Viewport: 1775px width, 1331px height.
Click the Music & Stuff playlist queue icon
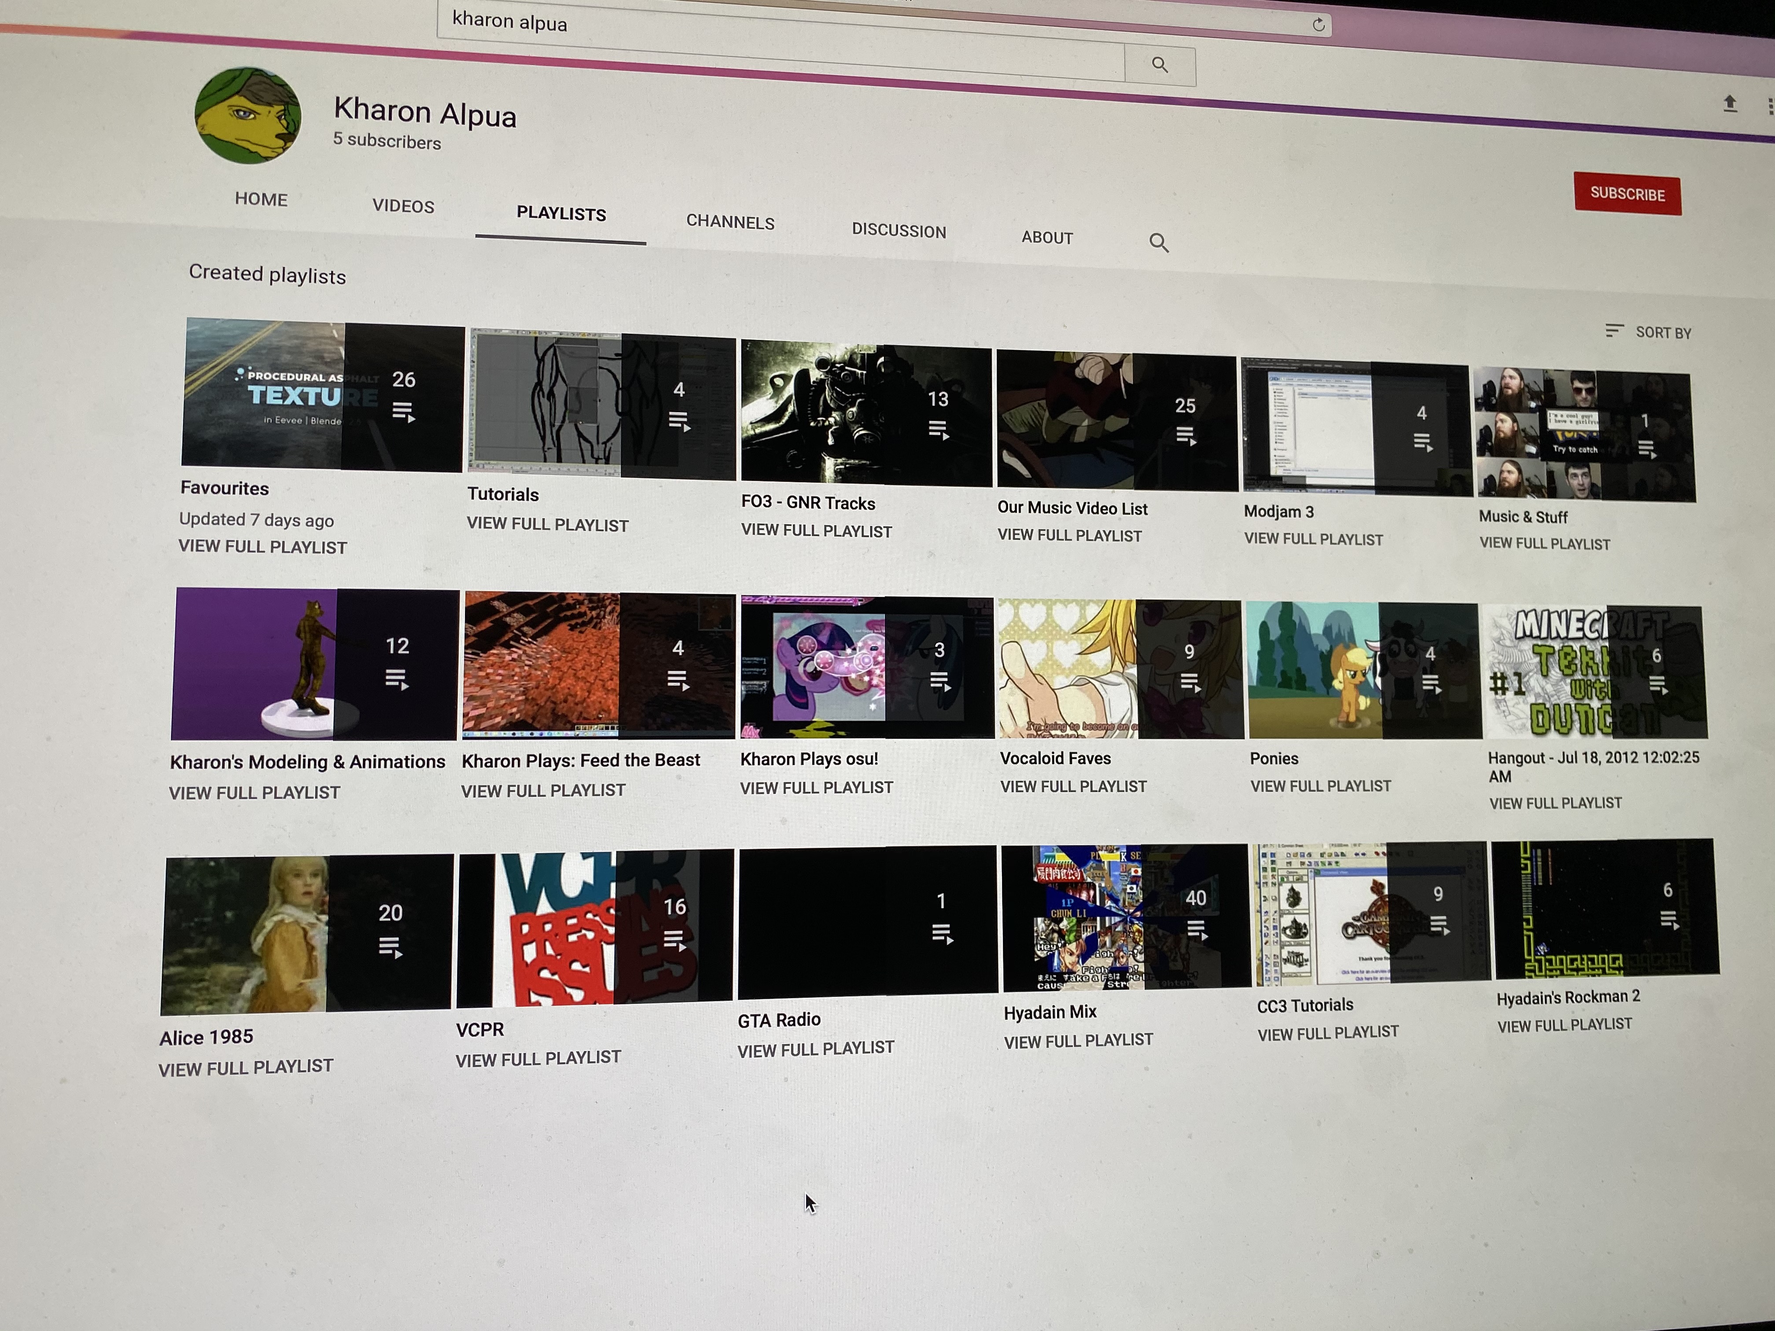click(x=1646, y=449)
